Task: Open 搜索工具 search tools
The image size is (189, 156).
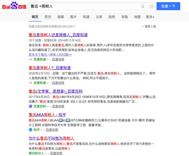Action: coord(150,27)
